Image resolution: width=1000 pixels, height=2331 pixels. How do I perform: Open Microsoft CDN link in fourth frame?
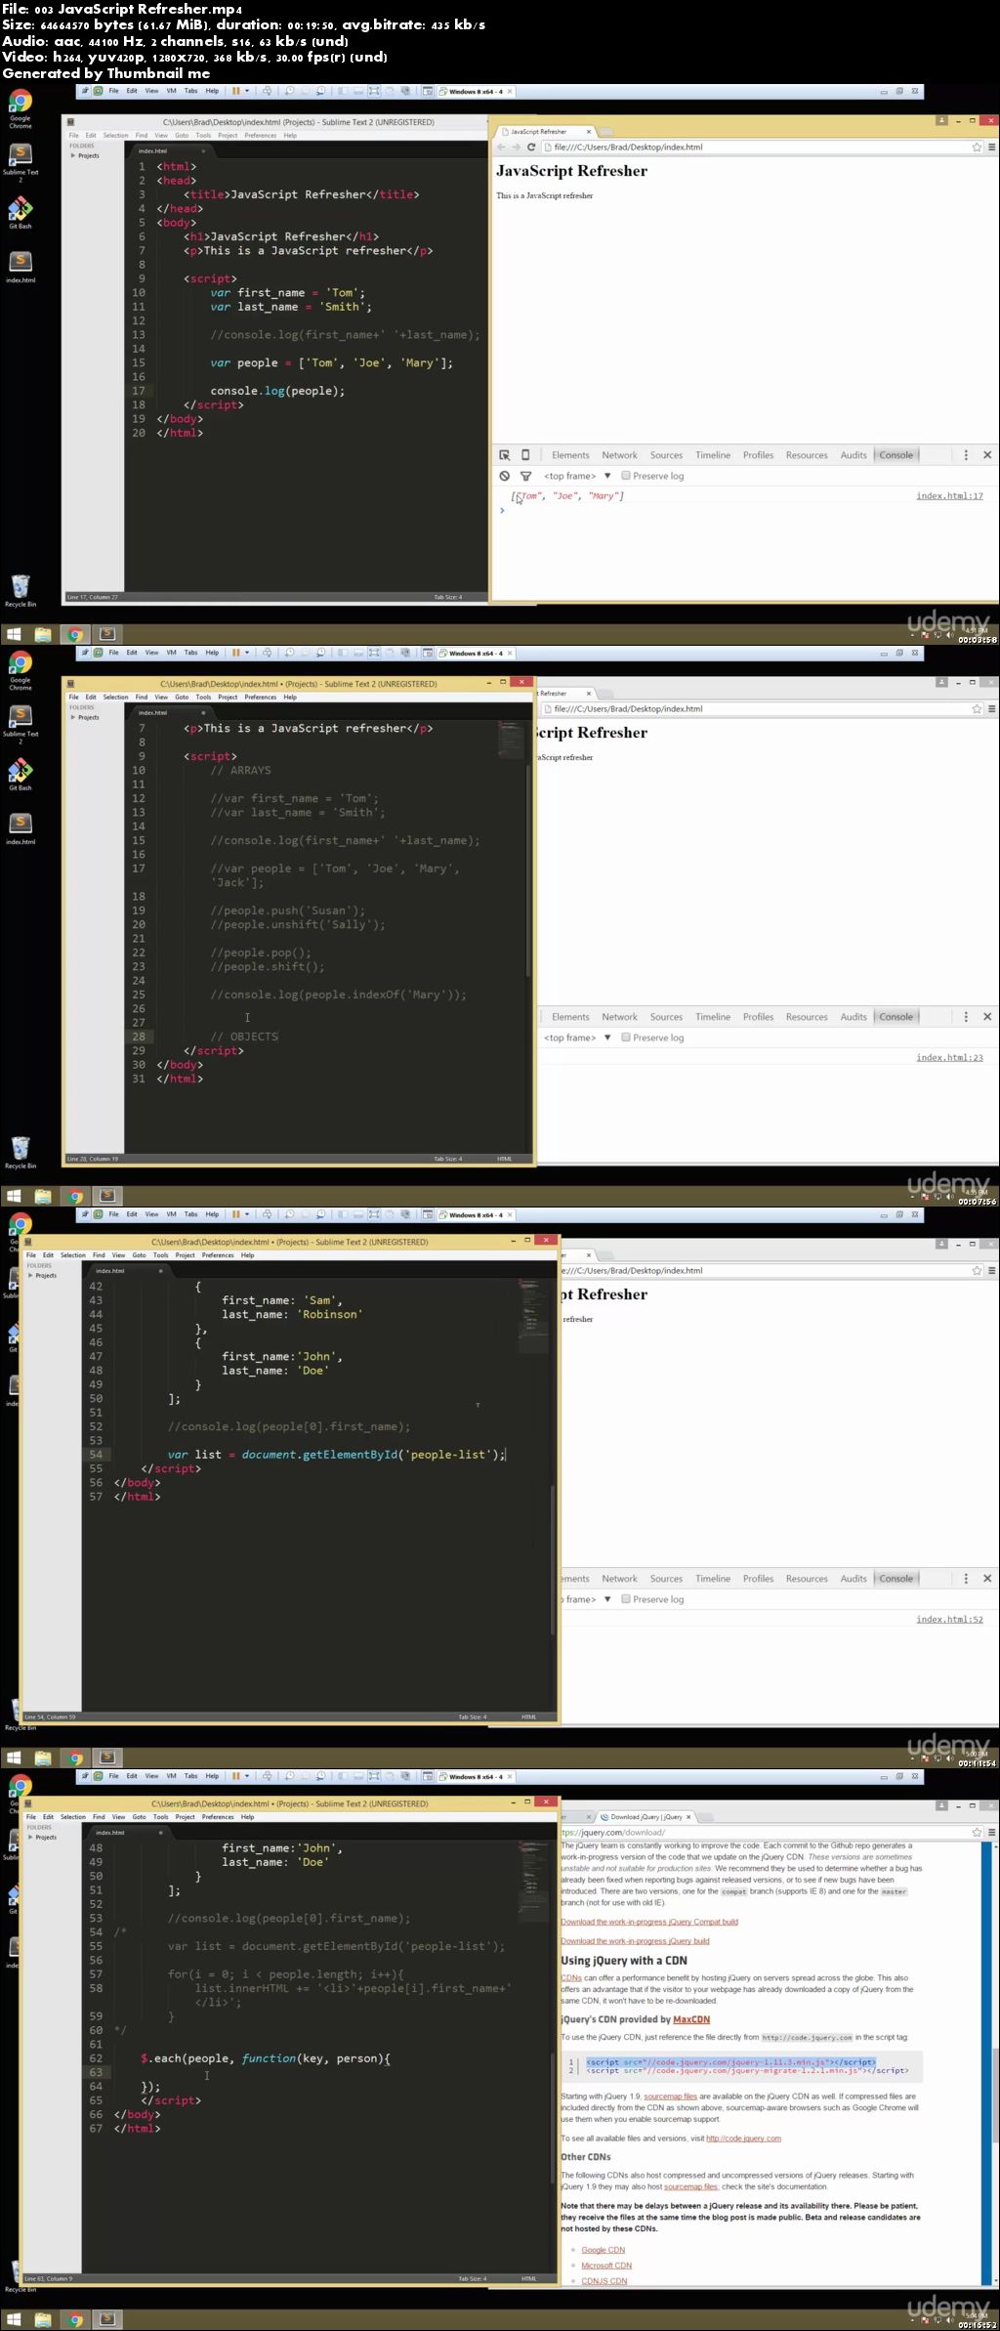(x=606, y=2266)
